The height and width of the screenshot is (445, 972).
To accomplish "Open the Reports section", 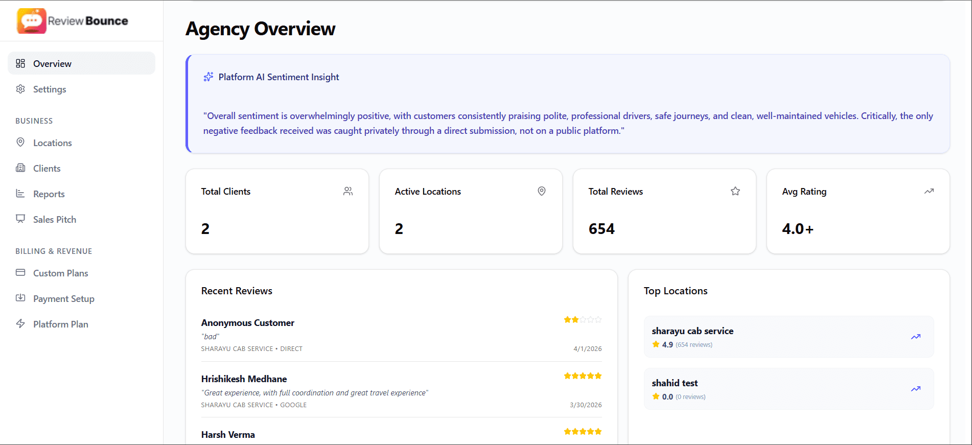I will click(81, 194).
